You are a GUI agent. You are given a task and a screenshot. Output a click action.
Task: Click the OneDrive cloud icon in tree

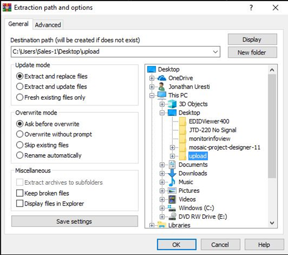click(162, 78)
